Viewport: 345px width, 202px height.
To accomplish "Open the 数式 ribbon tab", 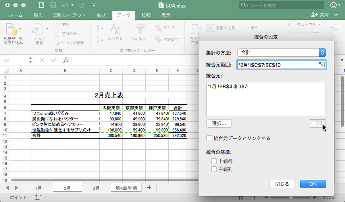I will 101,15.
